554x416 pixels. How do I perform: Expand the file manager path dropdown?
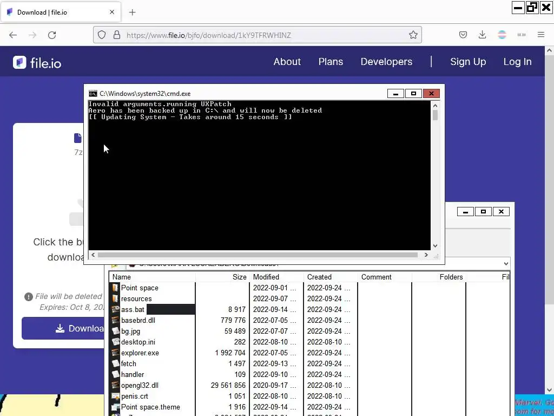pyautogui.click(x=506, y=264)
